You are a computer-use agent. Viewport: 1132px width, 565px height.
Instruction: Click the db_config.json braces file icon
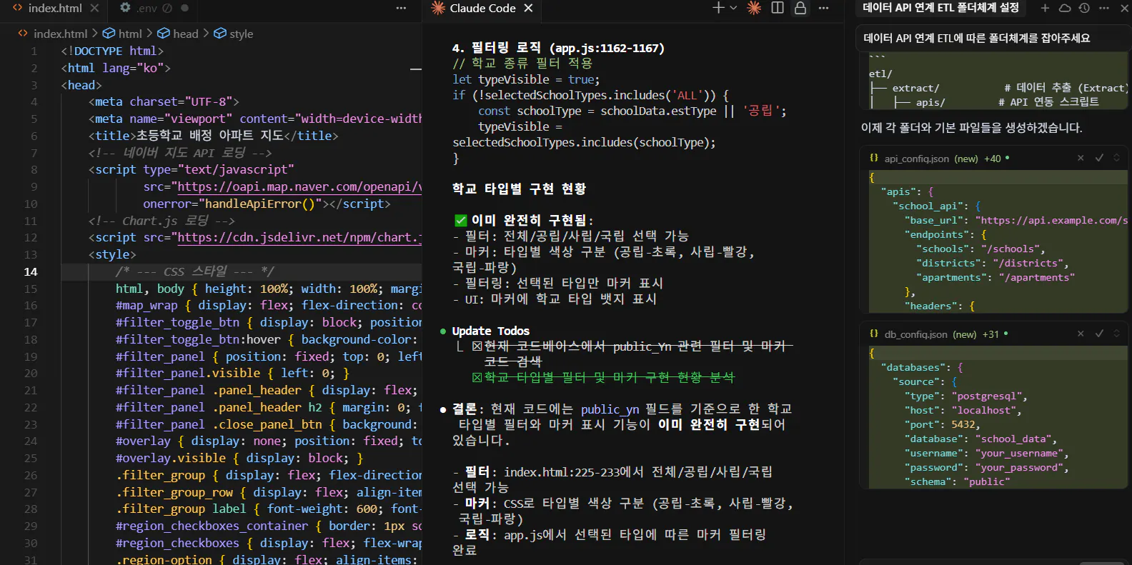[x=874, y=334]
